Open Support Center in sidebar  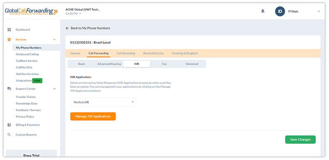click(25, 89)
